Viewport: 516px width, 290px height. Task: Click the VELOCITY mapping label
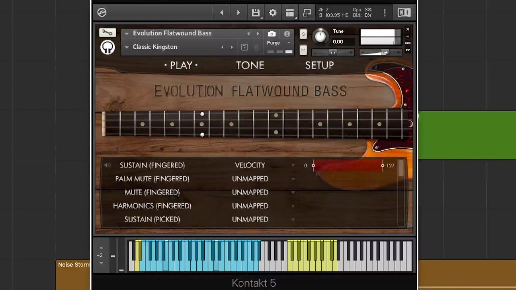pos(250,165)
